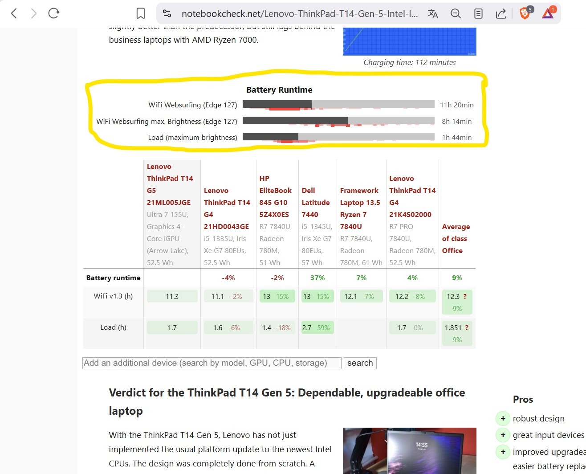Go forward to next page

pyautogui.click(x=34, y=13)
